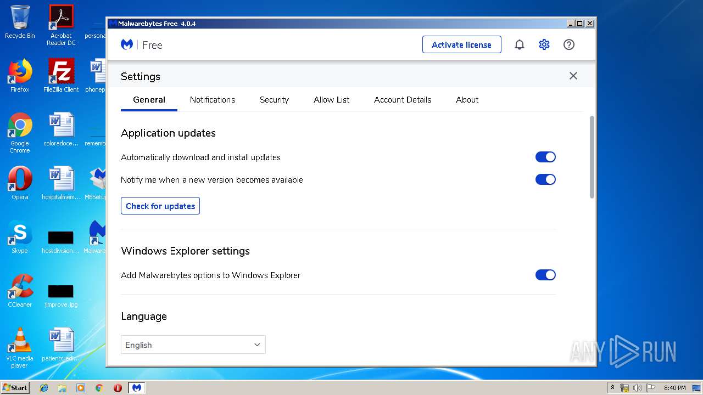Click Check for updates button
Viewport: 703px width, 395px height.
pyautogui.click(x=160, y=206)
